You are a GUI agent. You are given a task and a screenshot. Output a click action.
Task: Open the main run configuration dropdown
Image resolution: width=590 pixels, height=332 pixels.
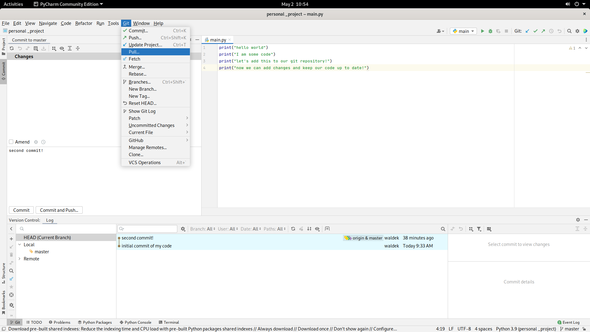coord(463,31)
